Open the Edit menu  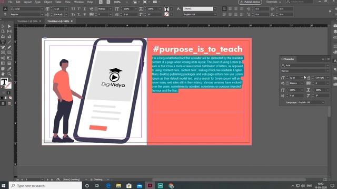(x=18, y=2)
